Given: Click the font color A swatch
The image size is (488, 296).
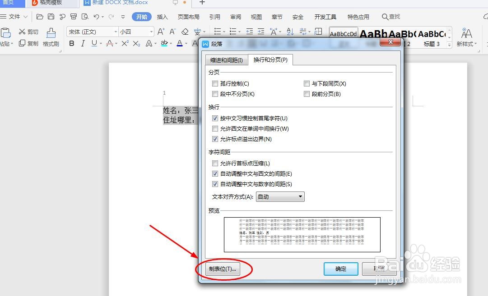Looking at the screenshot, I should 180,44.
